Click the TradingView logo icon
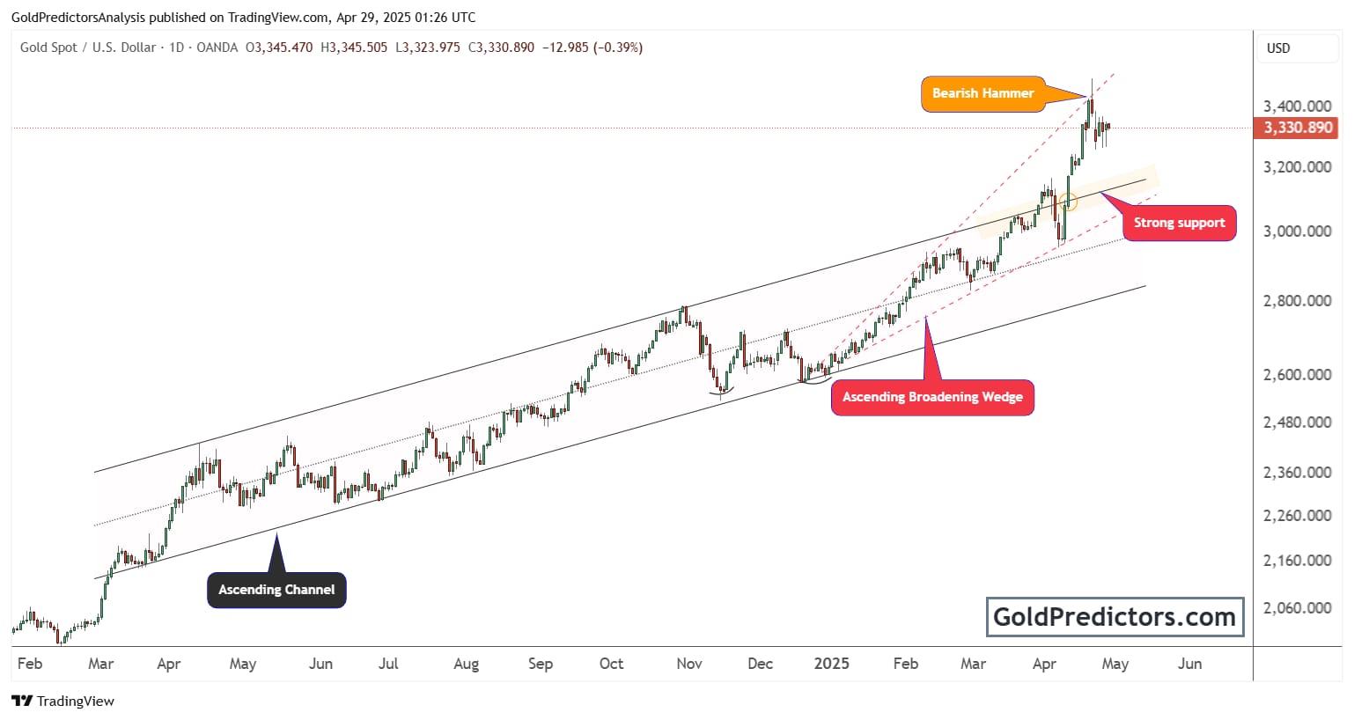The height and width of the screenshot is (720, 1354). (x=22, y=701)
